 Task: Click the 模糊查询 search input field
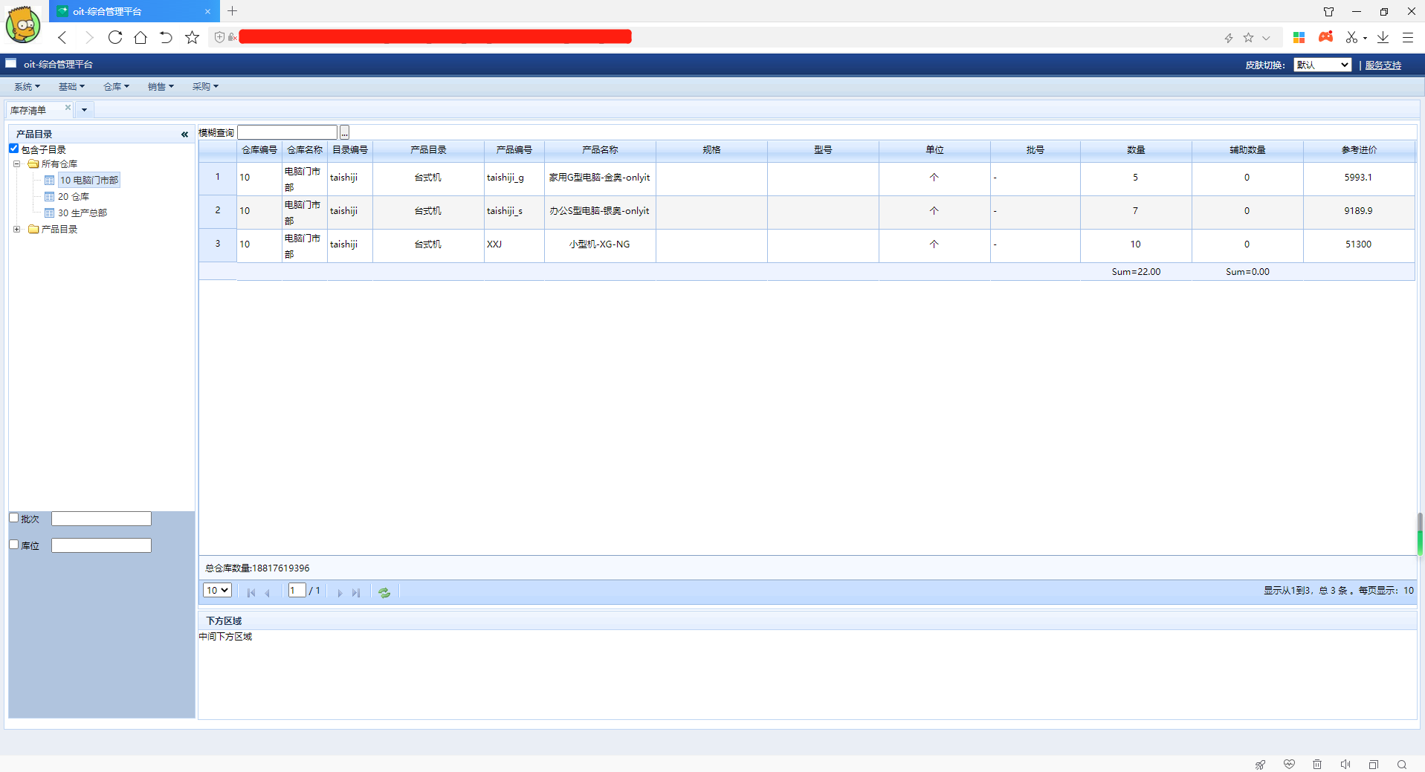[287, 133]
